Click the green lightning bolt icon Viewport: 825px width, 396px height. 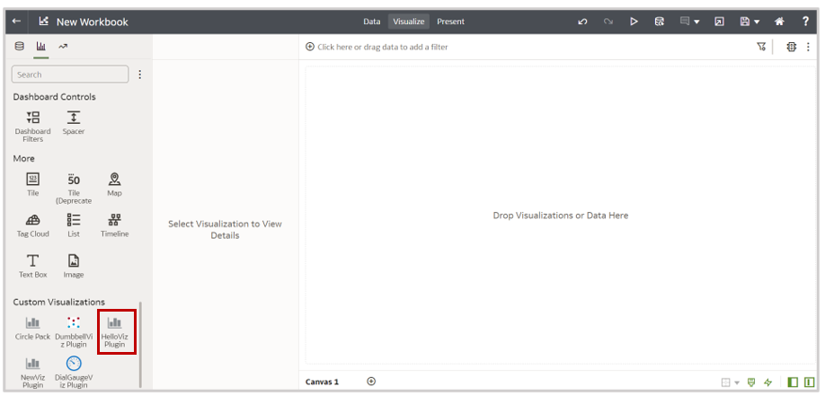pyautogui.click(x=768, y=383)
